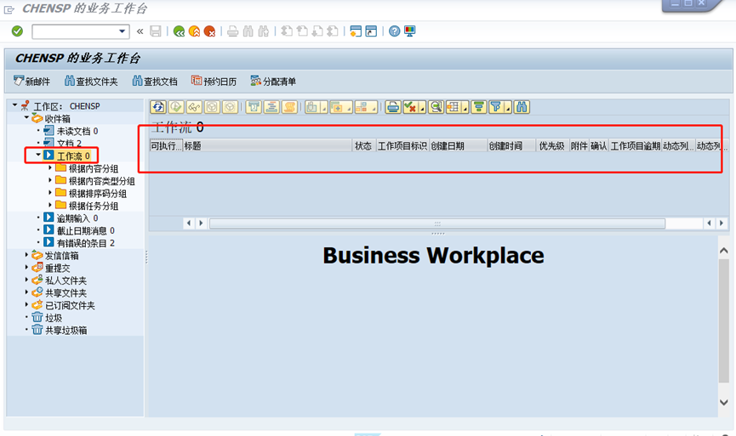The height and width of the screenshot is (436, 736).
Task: Click the Details magnifier icon
Action: tap(436, 107)
